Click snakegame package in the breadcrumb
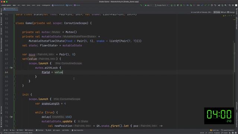This screenshot has height=134, width=238. click(x=46, y=5)
